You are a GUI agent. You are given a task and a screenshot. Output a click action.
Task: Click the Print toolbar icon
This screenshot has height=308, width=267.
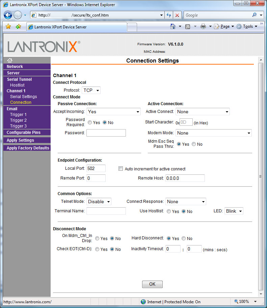coord(203,26)
